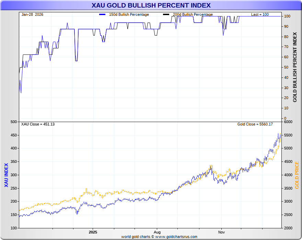Click the Jan-28 2026 date label

pos(32,15)
